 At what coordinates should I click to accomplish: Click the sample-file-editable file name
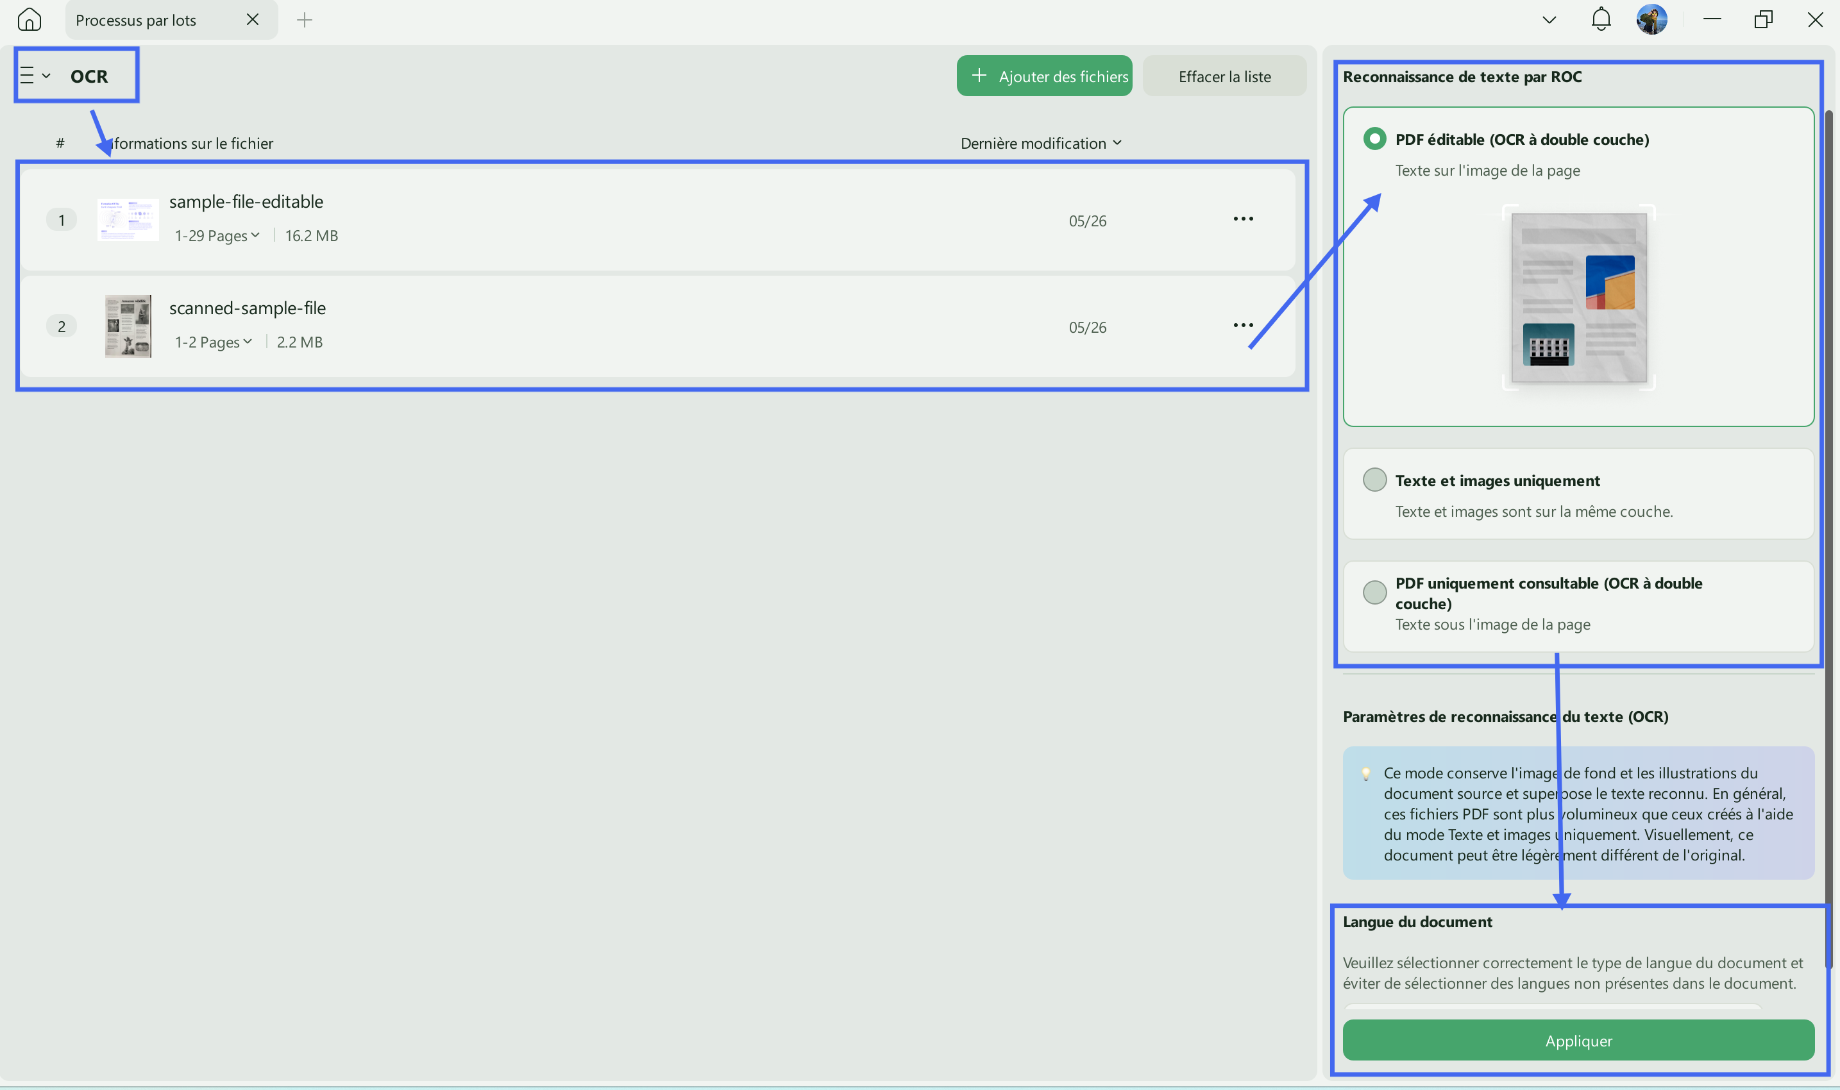(246, 201)
